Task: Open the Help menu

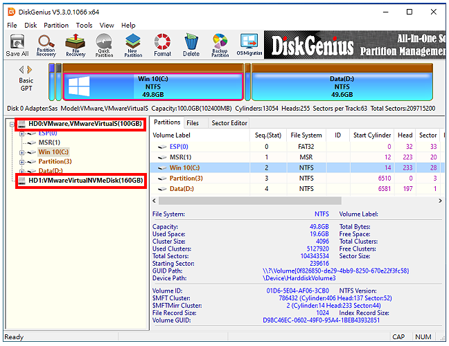Action: pos(128,25)
